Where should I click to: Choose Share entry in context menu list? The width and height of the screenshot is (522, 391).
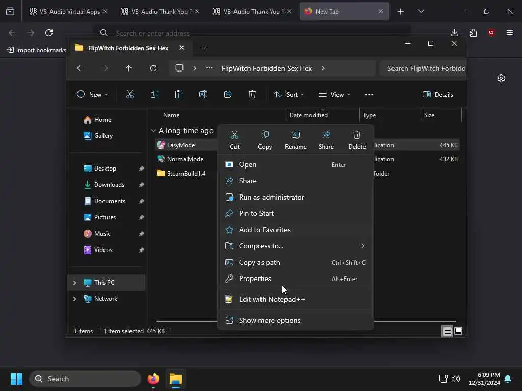pyautogui.click(x=295, y=181)
